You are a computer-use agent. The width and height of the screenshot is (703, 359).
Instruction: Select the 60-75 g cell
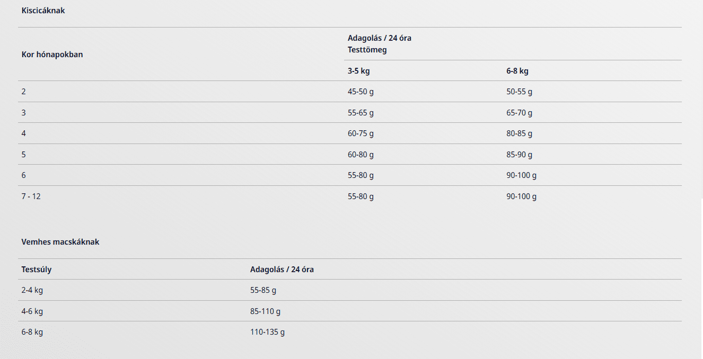coord(361,133)
